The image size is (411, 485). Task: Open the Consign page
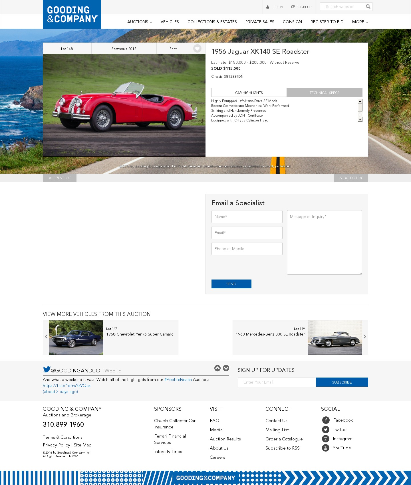(x=292, y=22)
